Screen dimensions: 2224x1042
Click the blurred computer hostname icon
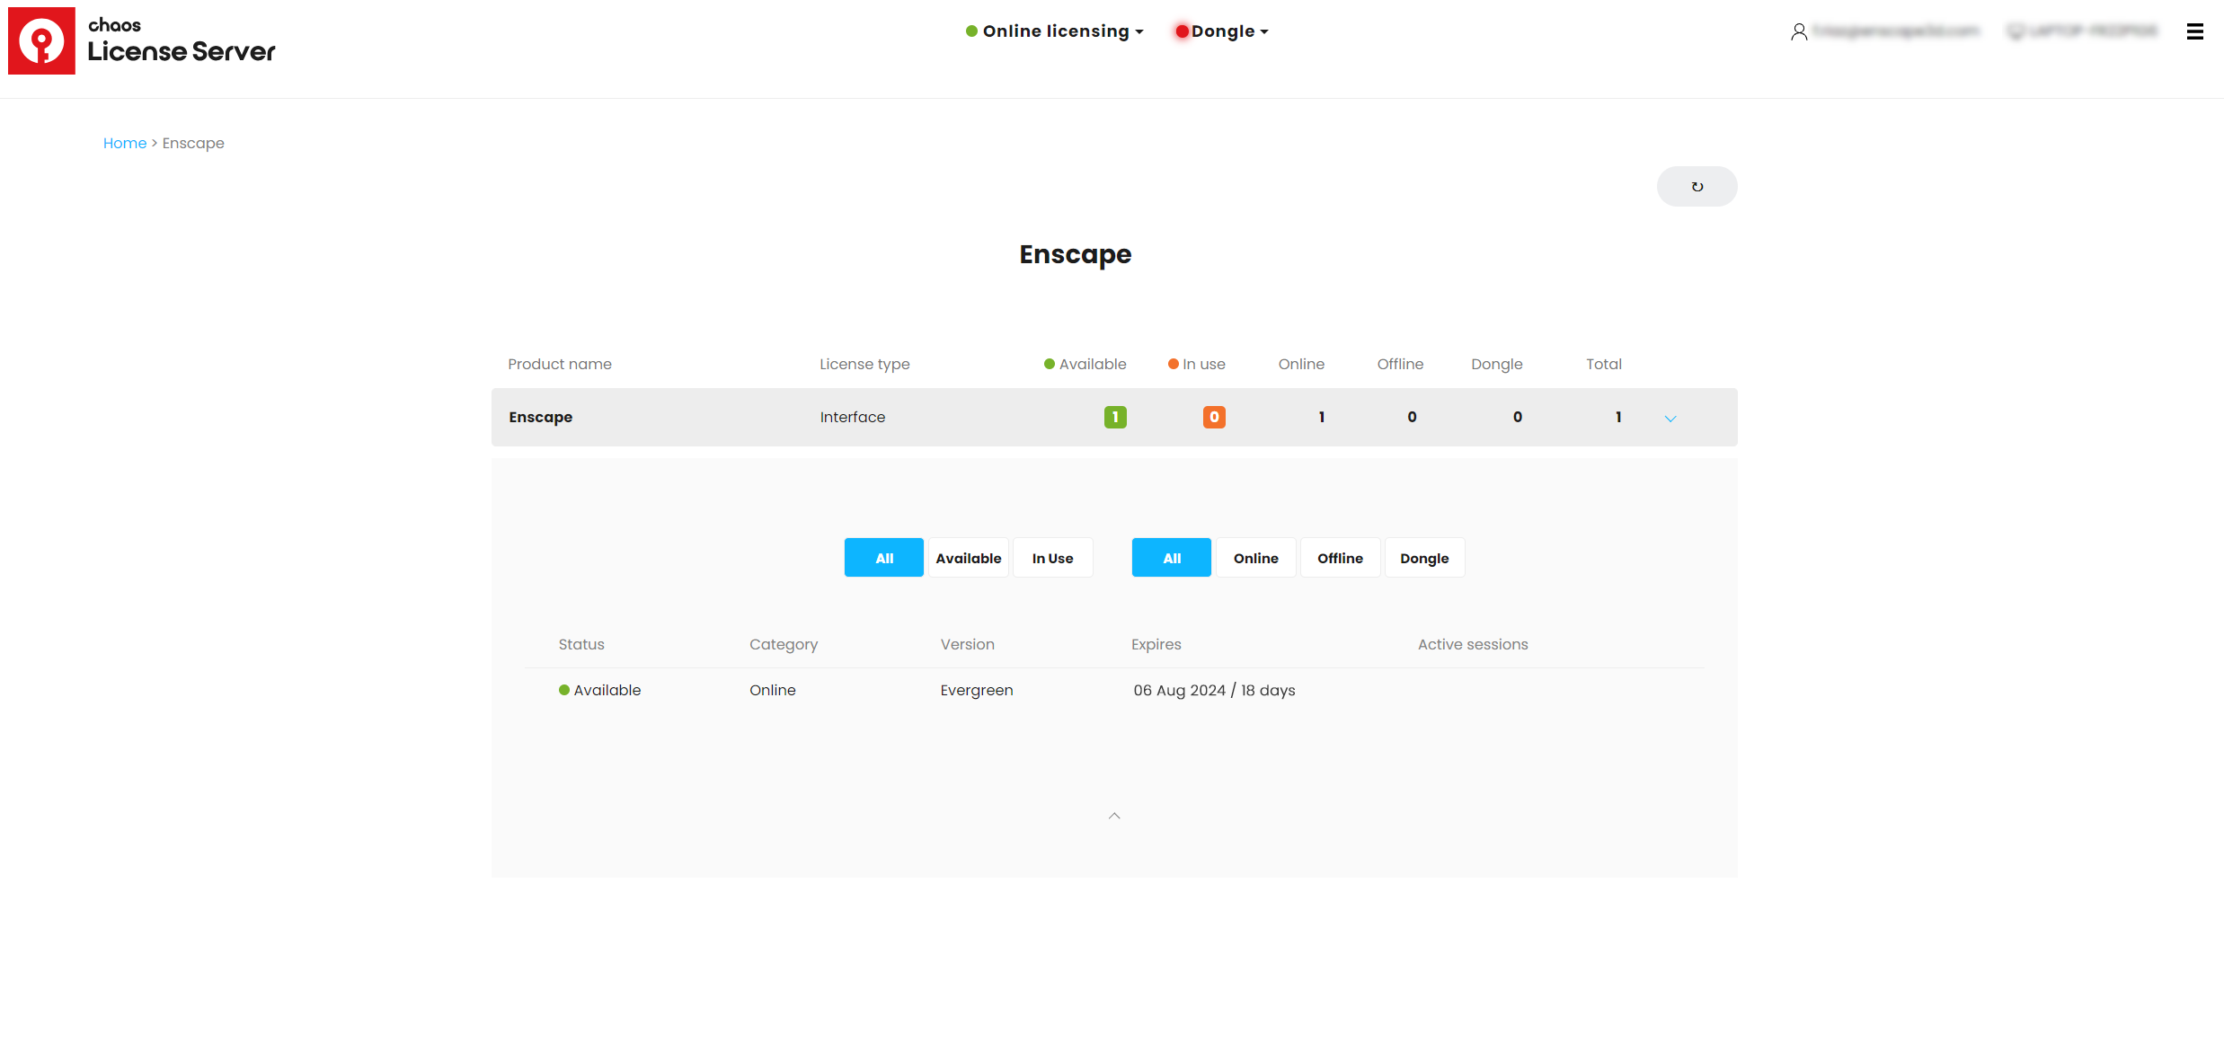pos(2016,32)
